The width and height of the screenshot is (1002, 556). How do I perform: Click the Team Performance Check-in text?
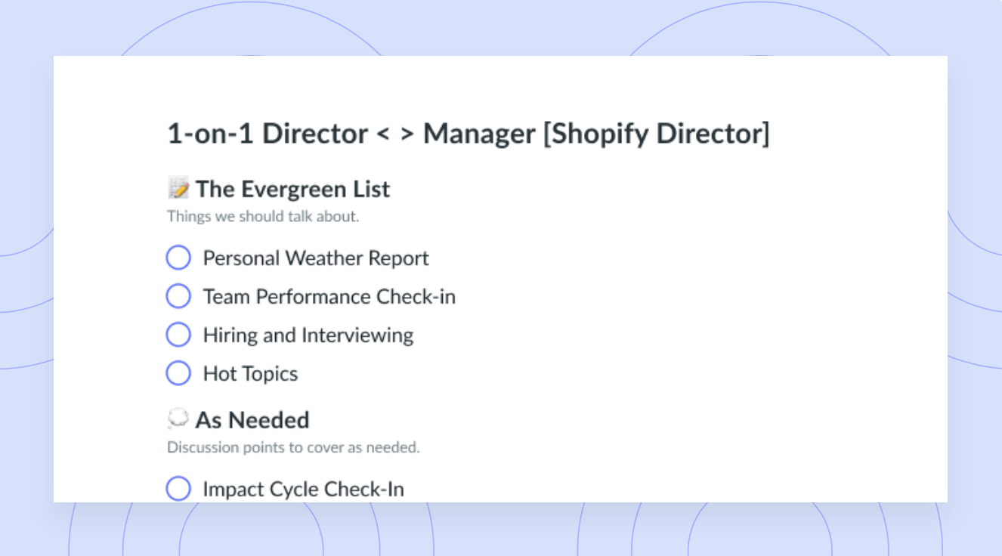(x=329, y=297)
